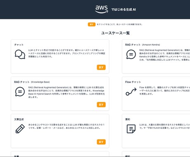Select the RAG チャット (Amazon Kendra) title
190x157 pixels.
point(142,45)
